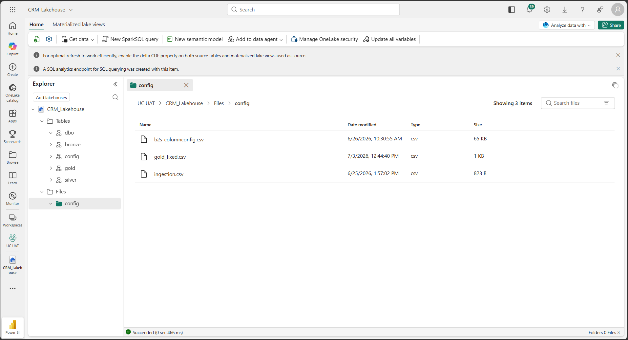The image size is (628, 340).
Task: Expand the gold schema
Action: tap(51, 168)
